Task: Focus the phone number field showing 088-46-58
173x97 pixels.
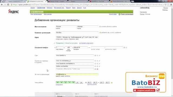Action: tap(80, 47)
